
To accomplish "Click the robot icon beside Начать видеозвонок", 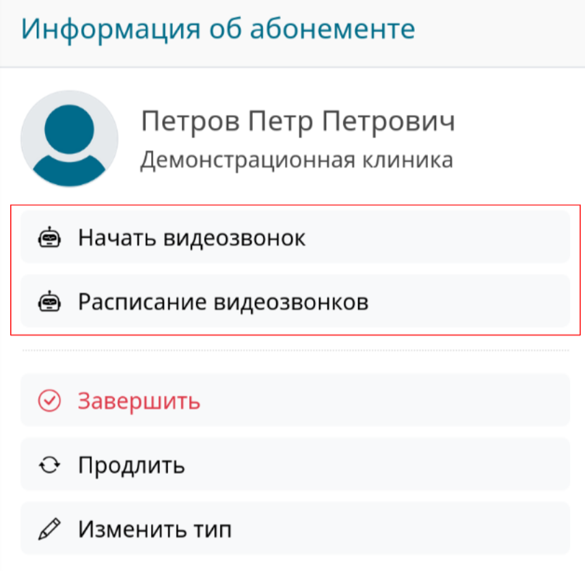I will (49, 238).
